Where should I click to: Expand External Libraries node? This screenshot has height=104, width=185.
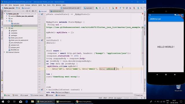pos(5,52)
